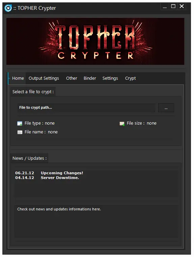Viewport: 194px width, 257px height.
Task: Open the Output Settings tab
Action: click(44, 78)
